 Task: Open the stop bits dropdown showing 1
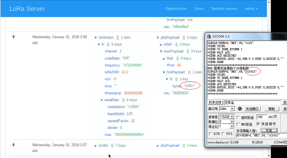coord(232,126)
